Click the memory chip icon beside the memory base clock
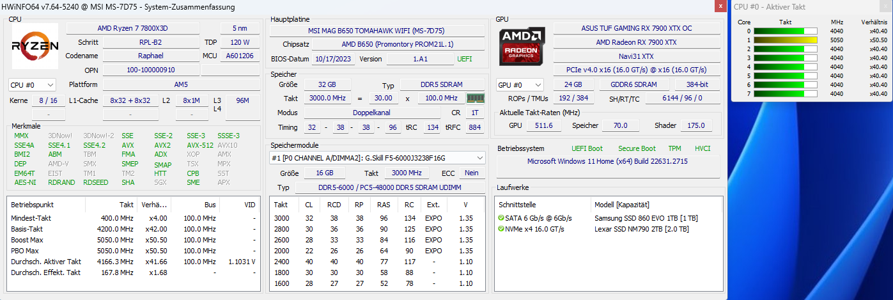The height and width of the screenshot is (300, 893). click(x=476, y=98)
